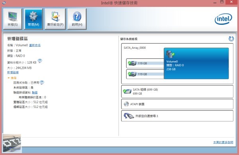Click the 管理磁碟區 heading
239x155 pixels.
[18, 39]
